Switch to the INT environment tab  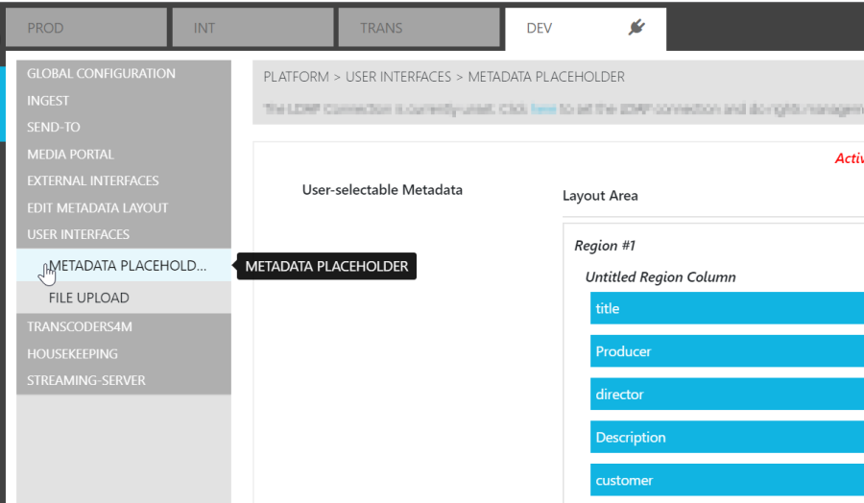[252, 28]
